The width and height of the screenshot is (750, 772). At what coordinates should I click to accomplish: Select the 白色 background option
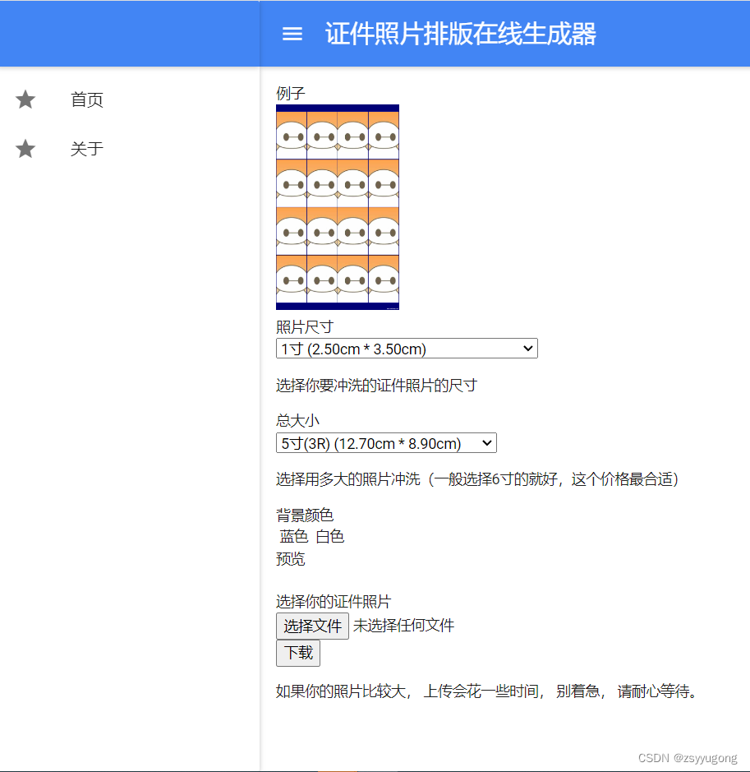(329, 536)
